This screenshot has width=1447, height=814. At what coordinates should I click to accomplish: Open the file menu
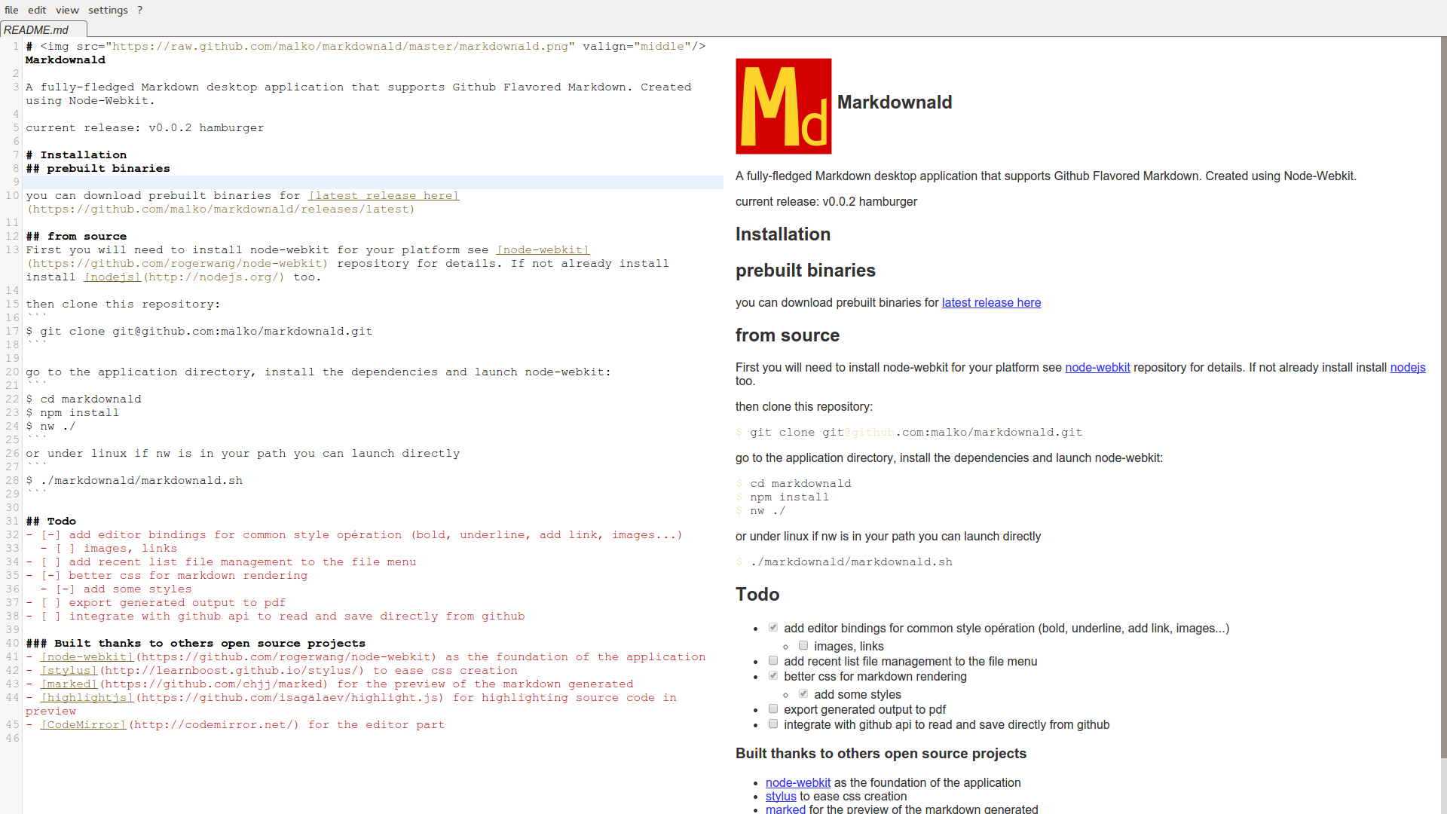11,10
